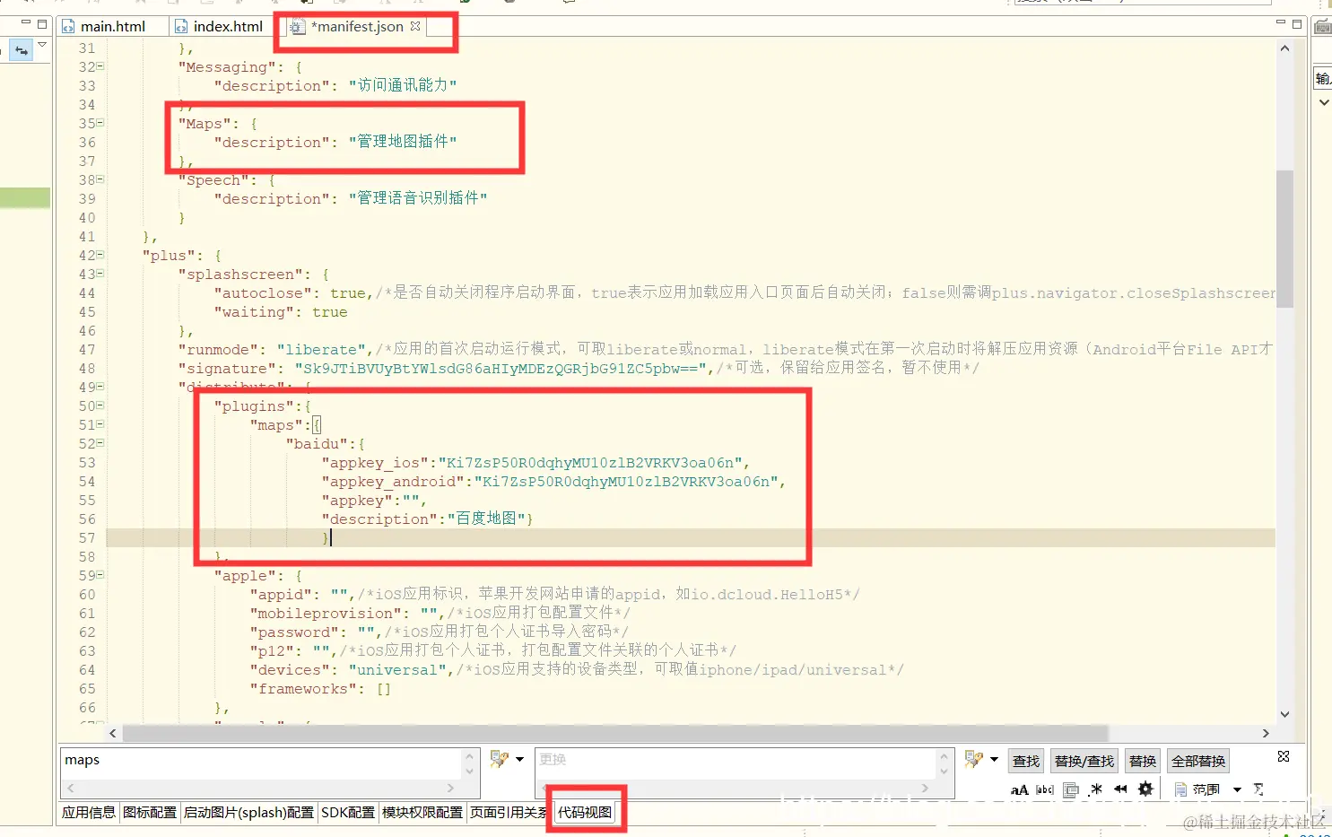Image resolution: width=1332 pixels, height=837 pixels.
Task: Collapse the plus block at line 42
Action: pyautogui.click(x=100, y=255)
